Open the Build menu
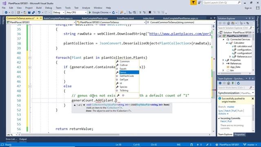Viewport: 261px width, 147px height. coord(39,8)
